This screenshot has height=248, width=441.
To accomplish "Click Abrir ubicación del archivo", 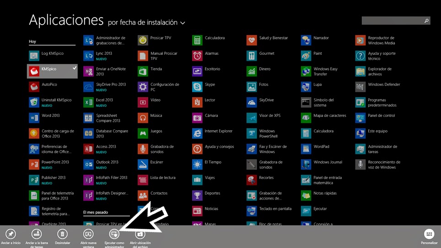I will (140, 238).
